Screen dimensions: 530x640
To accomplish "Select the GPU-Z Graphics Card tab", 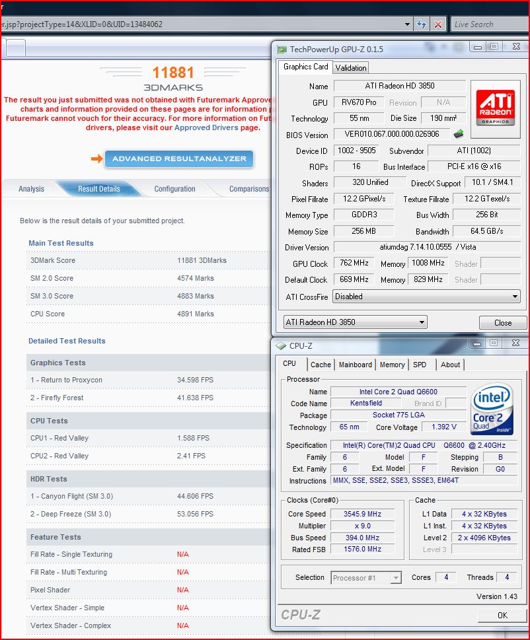I will tap(305, 67).
